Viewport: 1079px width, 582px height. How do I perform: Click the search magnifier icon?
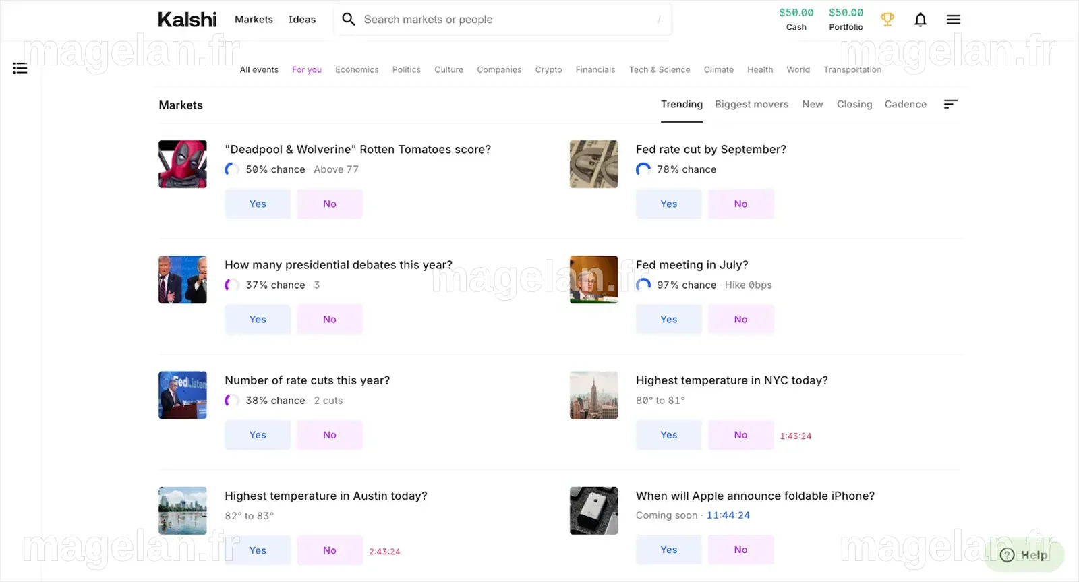point(349,19)
